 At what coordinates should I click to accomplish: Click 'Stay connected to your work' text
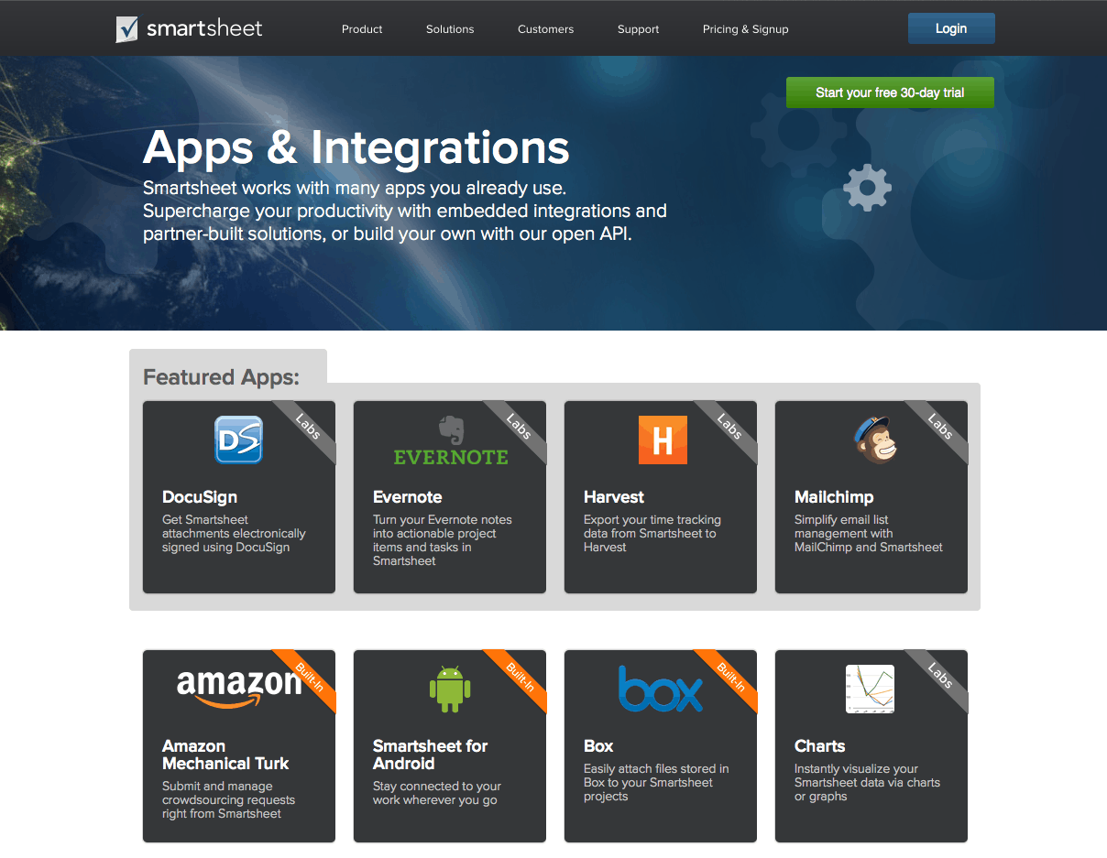click(x=437, y=793)
